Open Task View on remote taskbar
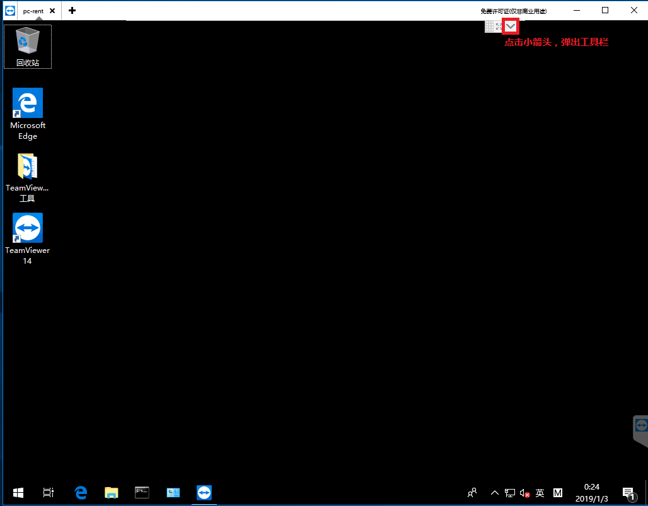The image size is (648, 506). click(x=49, y=492)
